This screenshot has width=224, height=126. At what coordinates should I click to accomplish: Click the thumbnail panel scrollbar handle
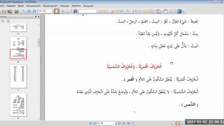tap(38, 42)
